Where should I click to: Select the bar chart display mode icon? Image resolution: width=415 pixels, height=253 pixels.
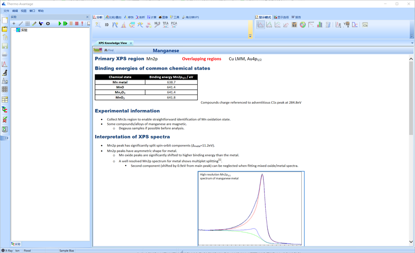point(320,24)
